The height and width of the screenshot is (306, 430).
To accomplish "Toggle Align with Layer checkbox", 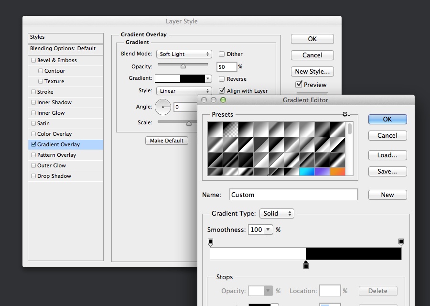I will point(222,90).
